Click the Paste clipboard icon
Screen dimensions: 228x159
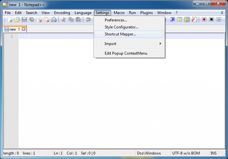coord(78,20)
